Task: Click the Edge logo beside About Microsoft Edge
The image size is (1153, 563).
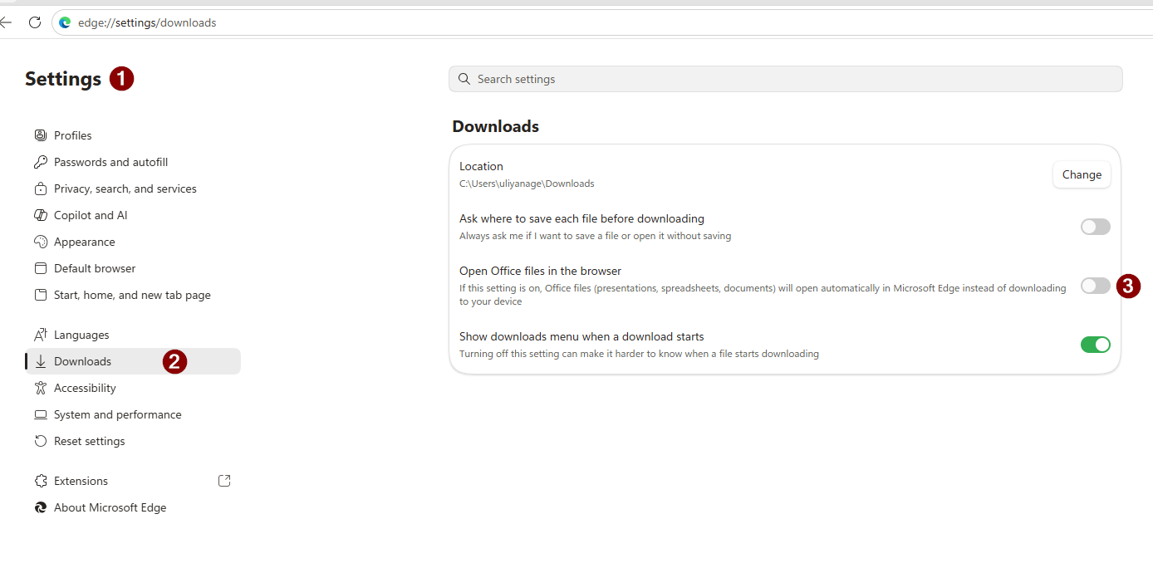Action: pyautogui.click(x=40, y=507)
